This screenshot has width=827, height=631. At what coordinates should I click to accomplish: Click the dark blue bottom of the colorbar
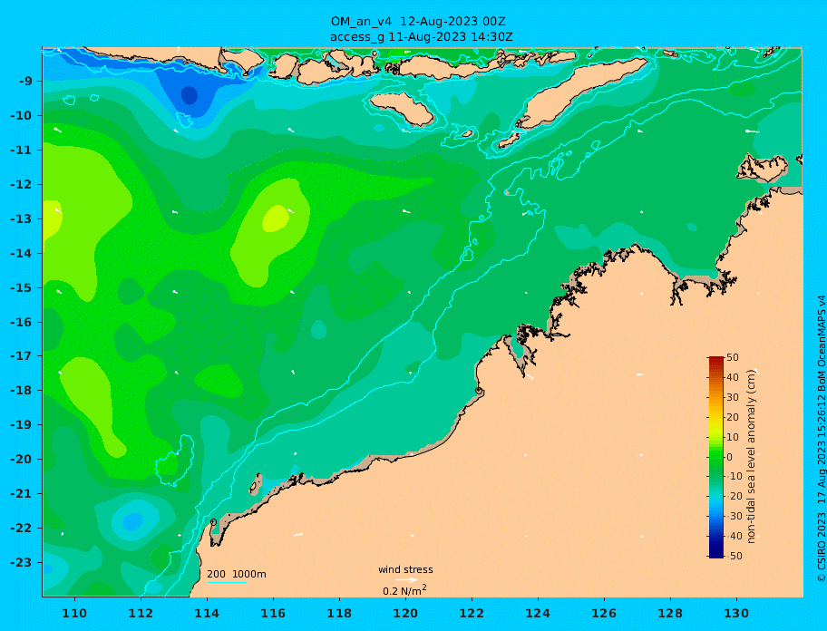(716, 552)
